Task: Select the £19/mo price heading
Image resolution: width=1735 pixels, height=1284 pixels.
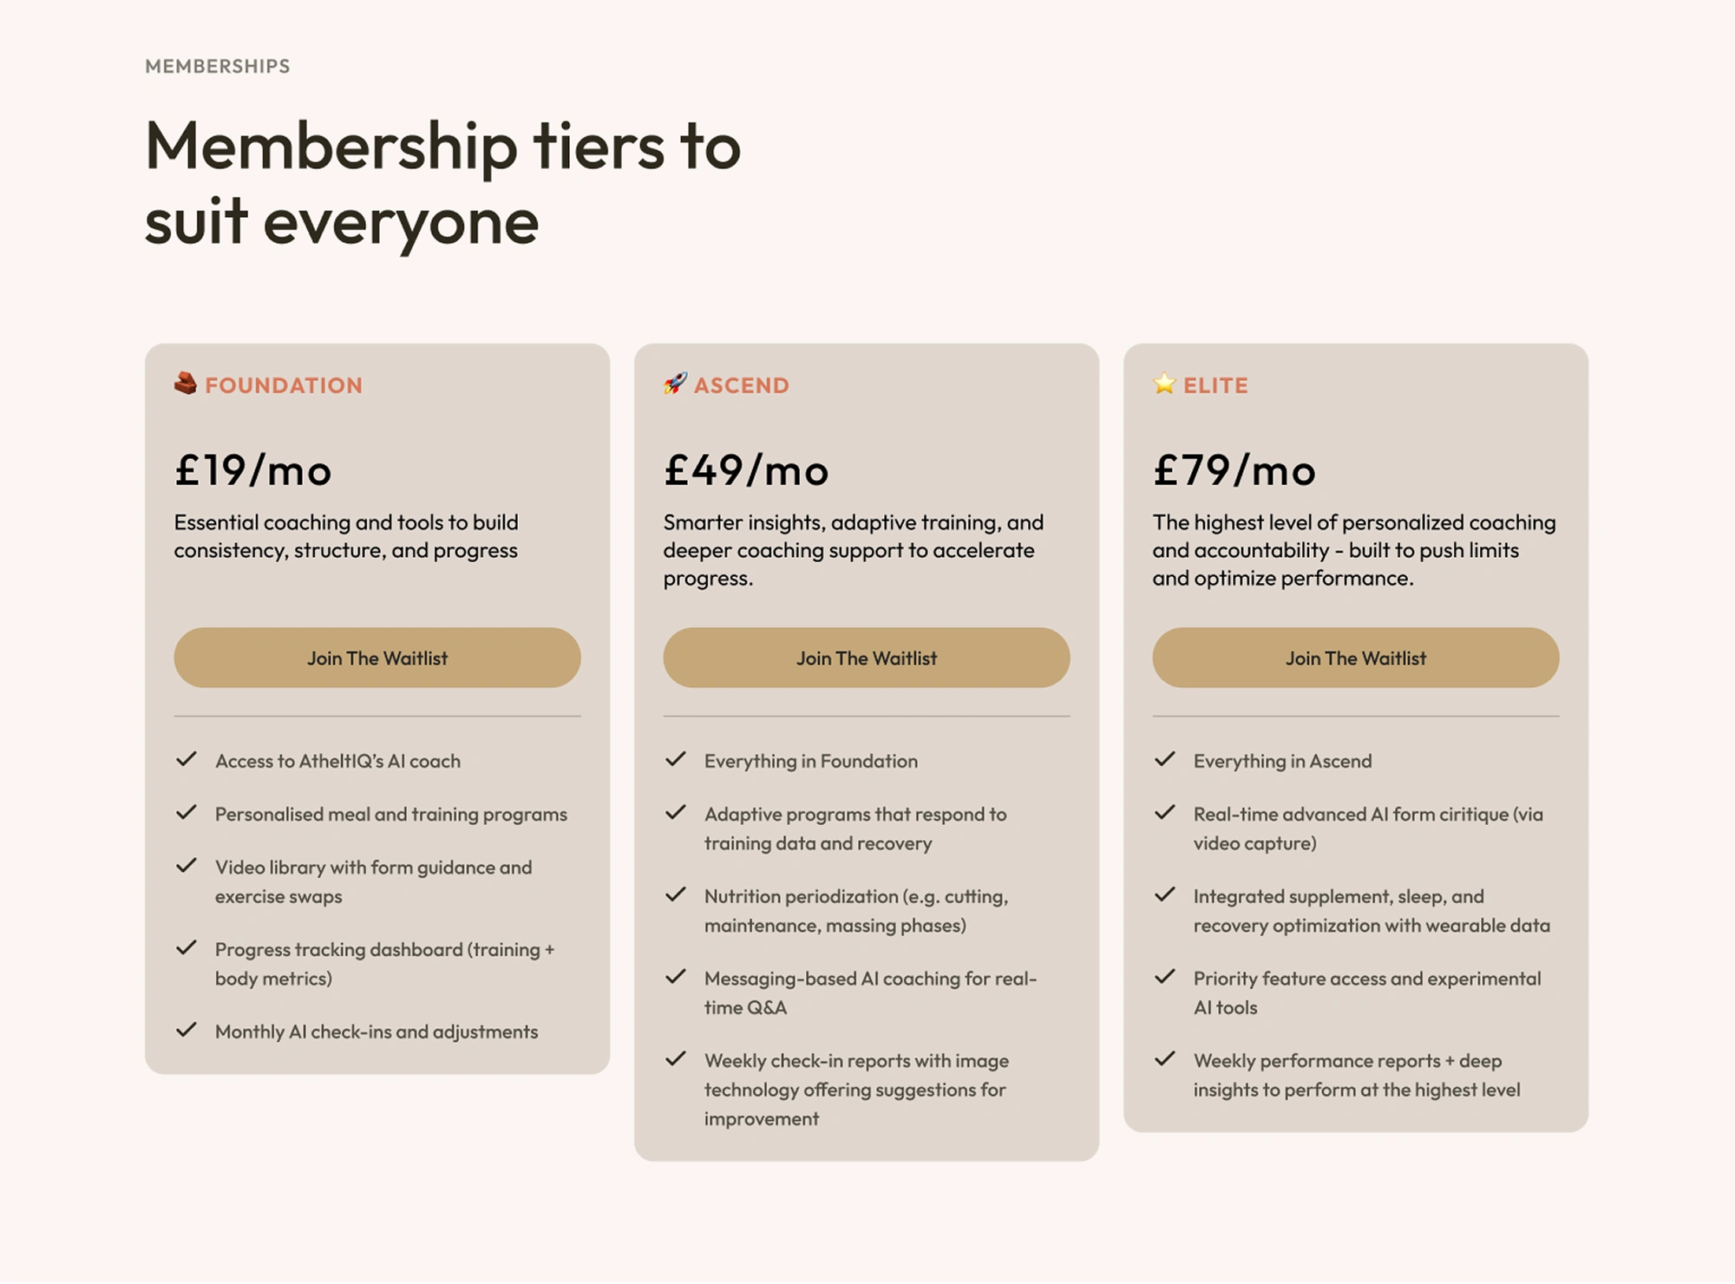Action: pyautogui.click(x=253, y=471)
